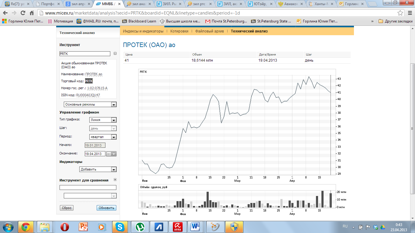The image size is (415, 233).
Task: Click the Dropbox tray icon
Action: (x=376, y=227)
